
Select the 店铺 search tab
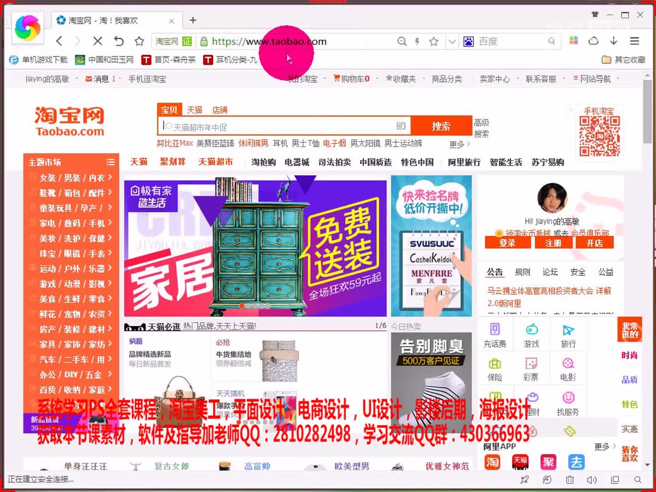(x=220, y=110)
